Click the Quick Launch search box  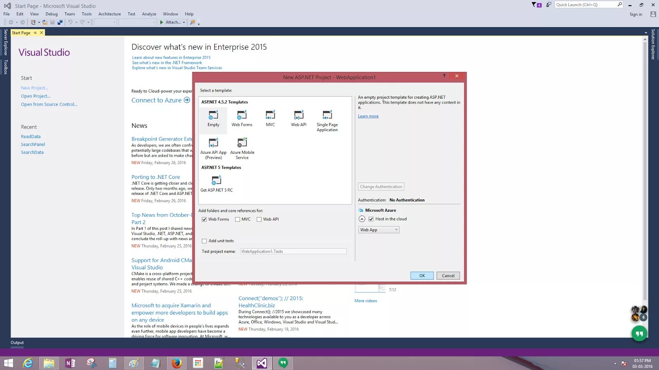[589, 5]
